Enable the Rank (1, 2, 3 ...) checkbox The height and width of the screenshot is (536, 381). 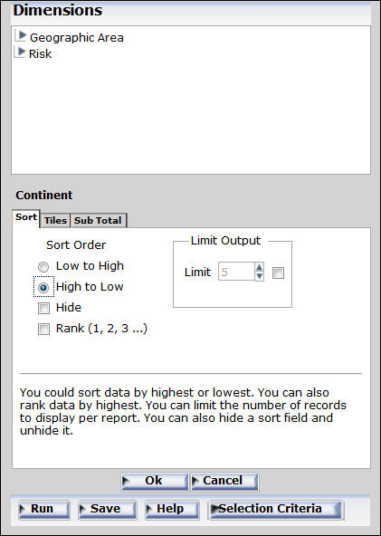point(43,329)
